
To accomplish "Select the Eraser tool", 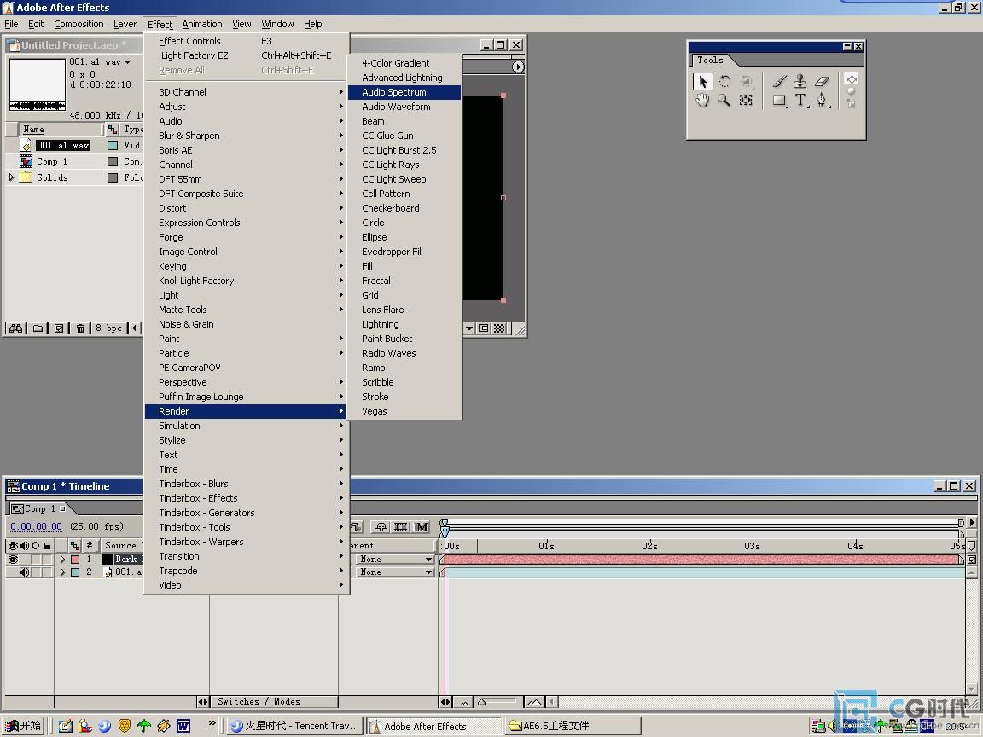I will [822, 82].
